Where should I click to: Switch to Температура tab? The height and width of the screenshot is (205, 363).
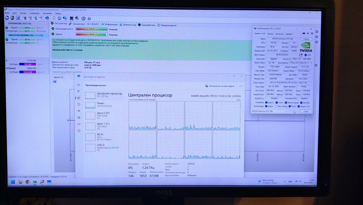[x=77, y=24]
